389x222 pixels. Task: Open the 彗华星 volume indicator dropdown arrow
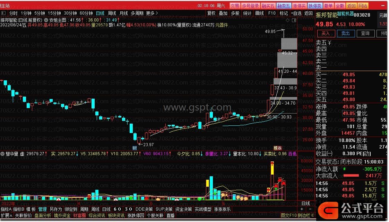tap(2, 154)
